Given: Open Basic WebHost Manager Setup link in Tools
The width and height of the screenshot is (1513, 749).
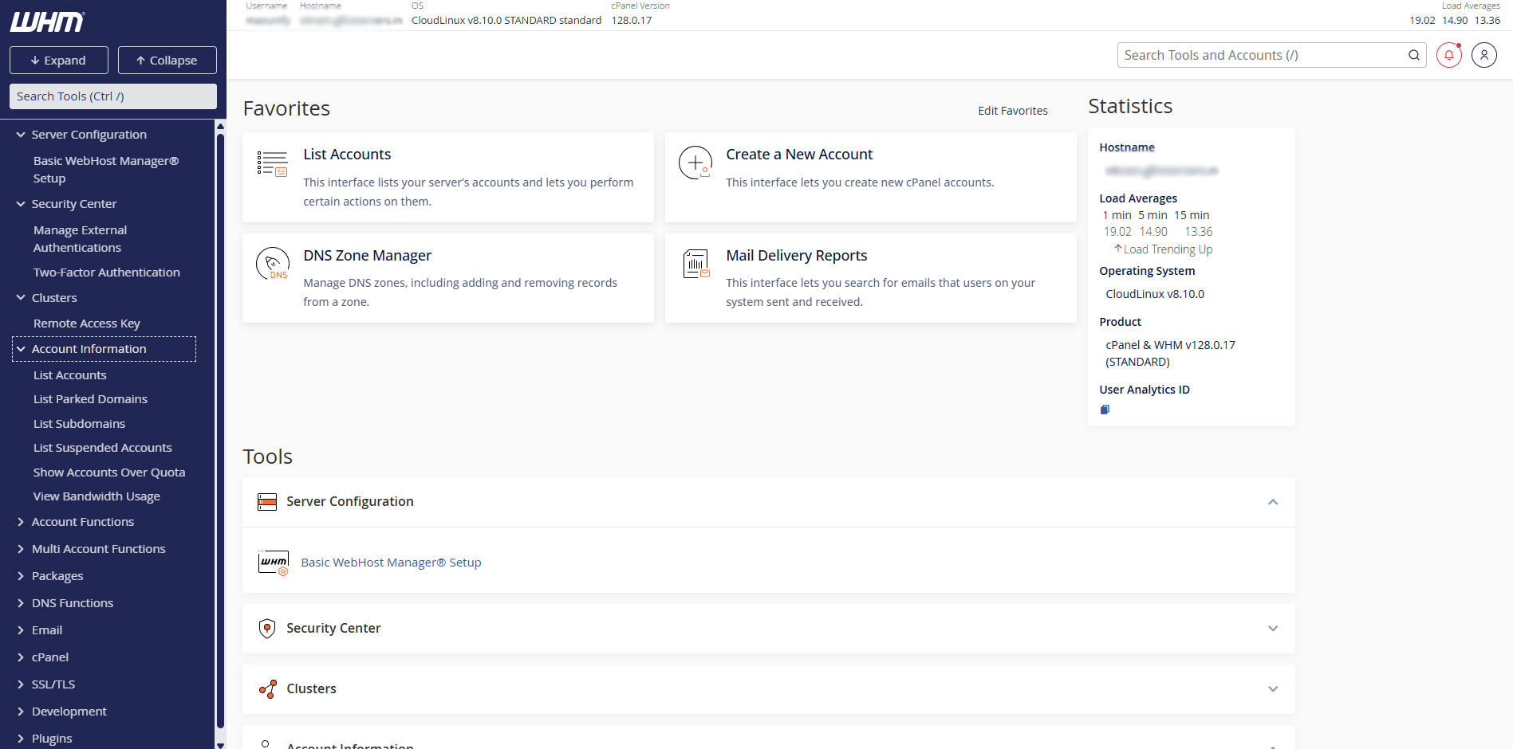Looking at the screenshot, I should pyautogui.click(x=391, y=563).
